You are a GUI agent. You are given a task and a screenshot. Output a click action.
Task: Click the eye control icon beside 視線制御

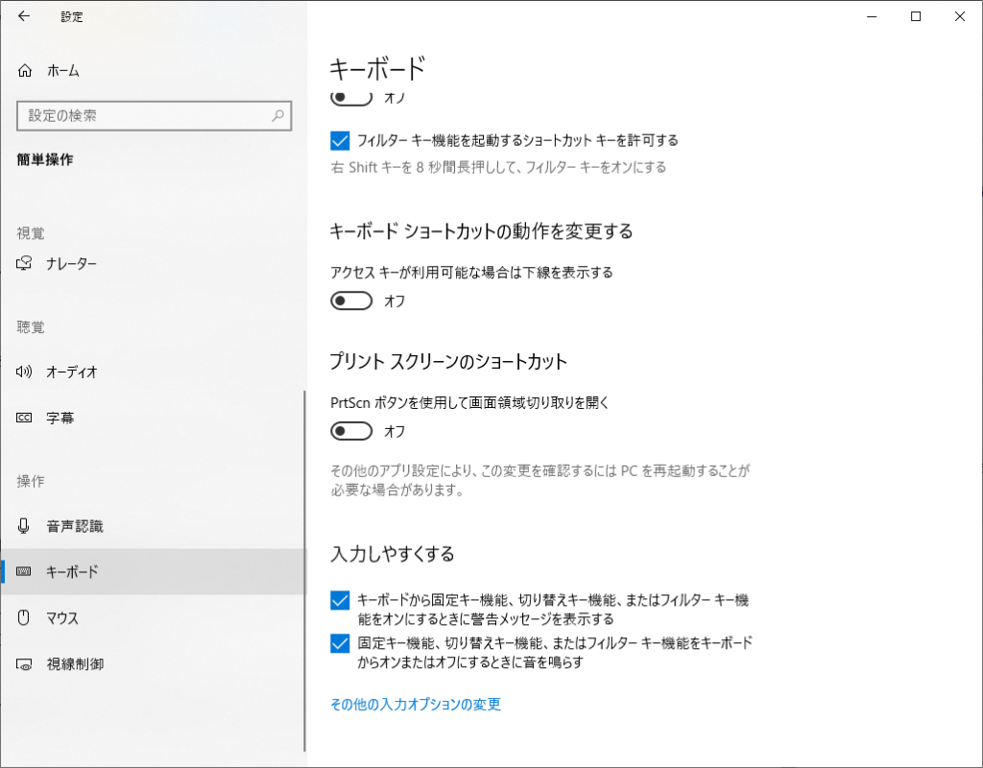(24, 664)
